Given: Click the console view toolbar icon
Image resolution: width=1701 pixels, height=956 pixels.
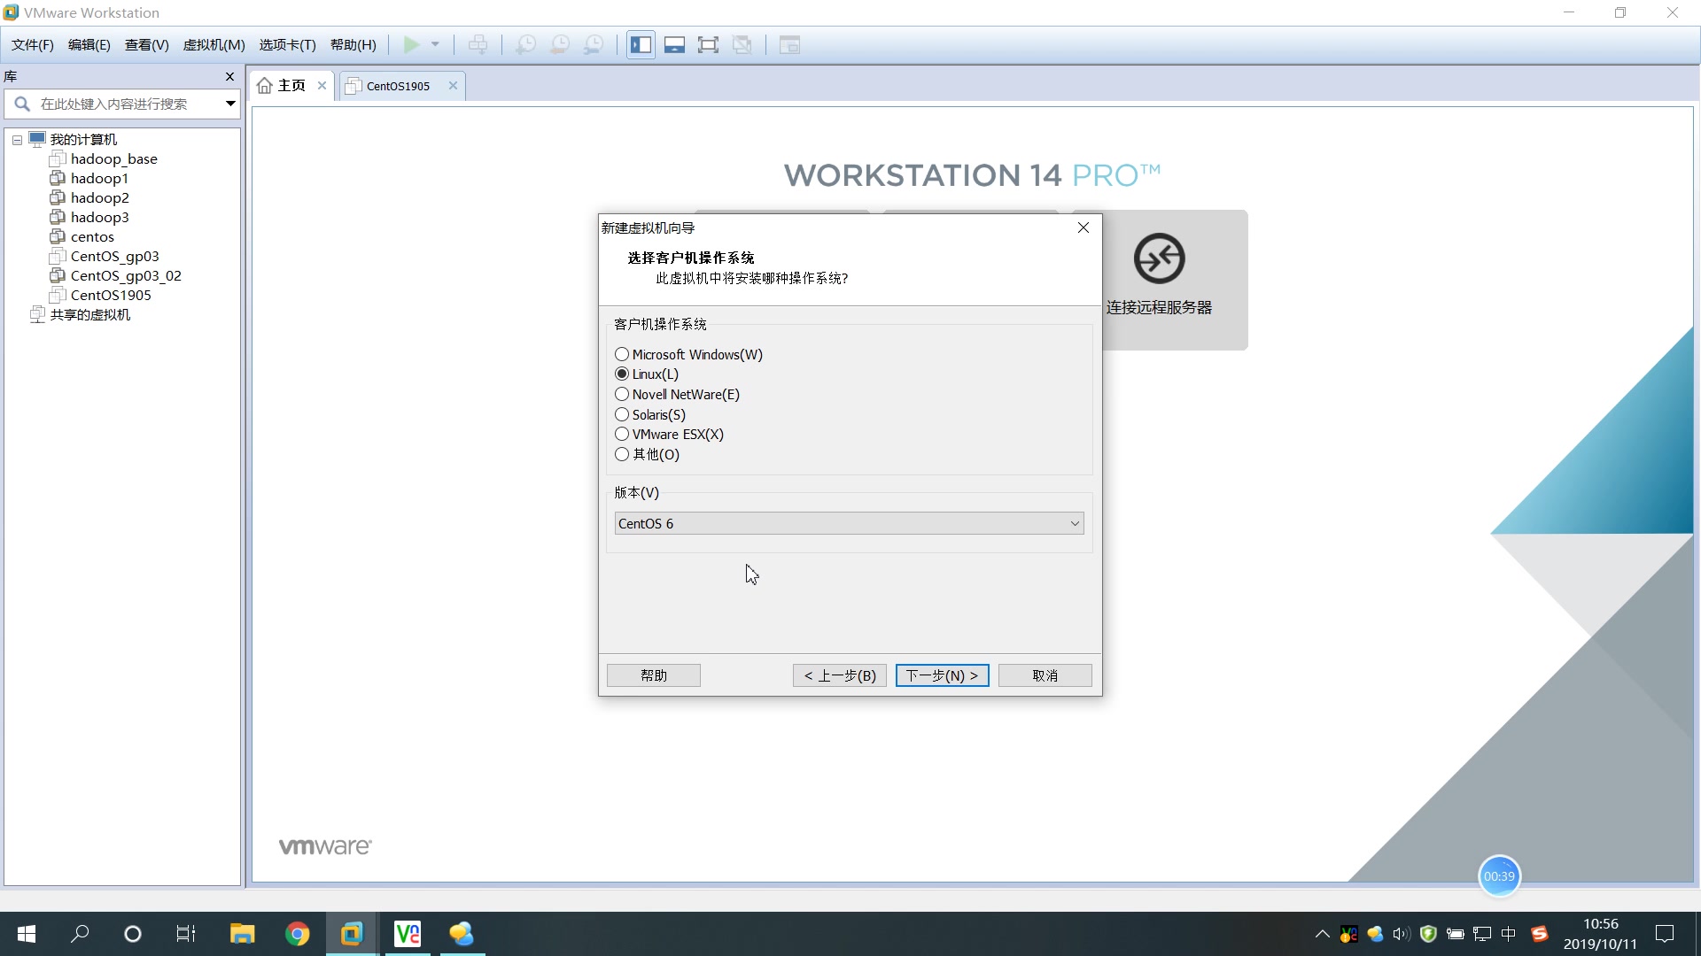Looking at the screenshot, I should click(789, 44).
